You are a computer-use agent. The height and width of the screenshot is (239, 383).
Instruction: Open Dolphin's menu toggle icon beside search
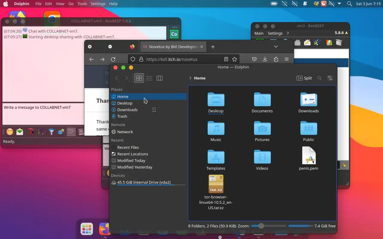tap(330, 78)
